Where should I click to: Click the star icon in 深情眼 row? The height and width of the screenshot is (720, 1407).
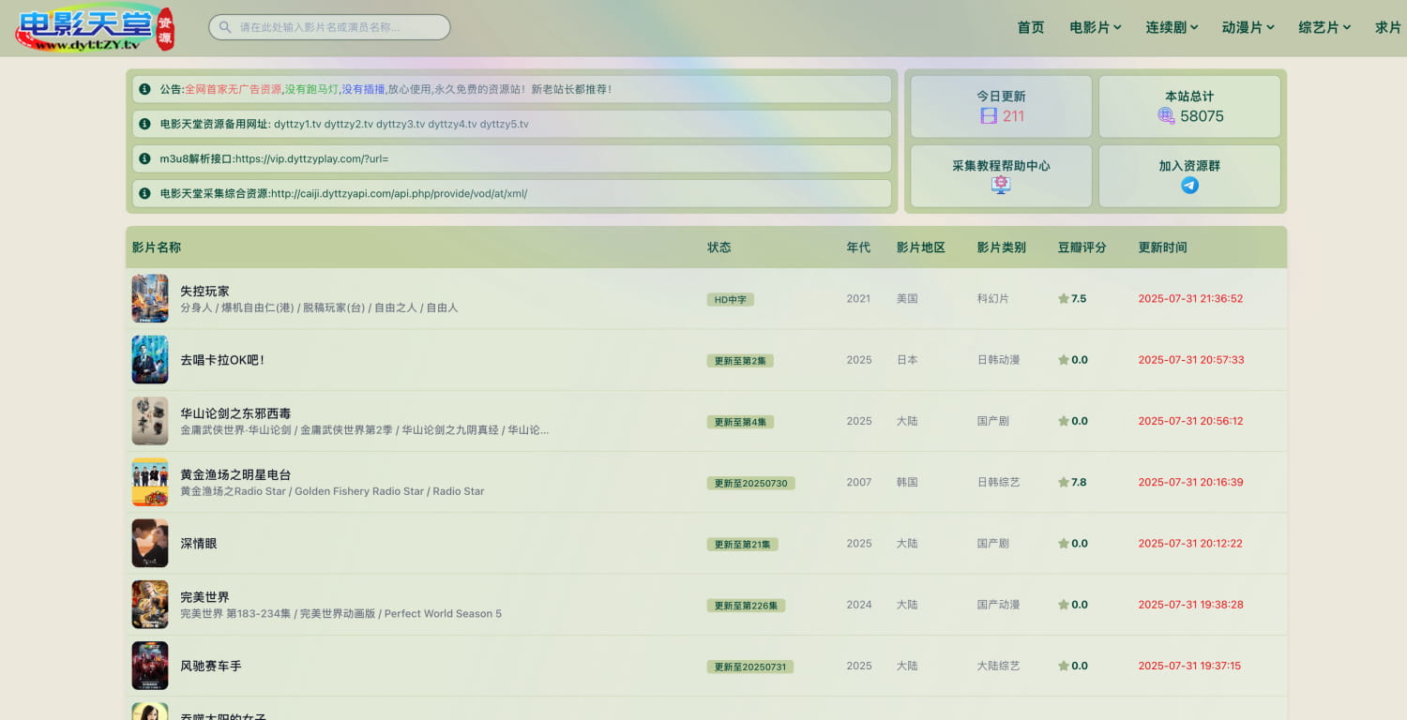point(1064,544)
